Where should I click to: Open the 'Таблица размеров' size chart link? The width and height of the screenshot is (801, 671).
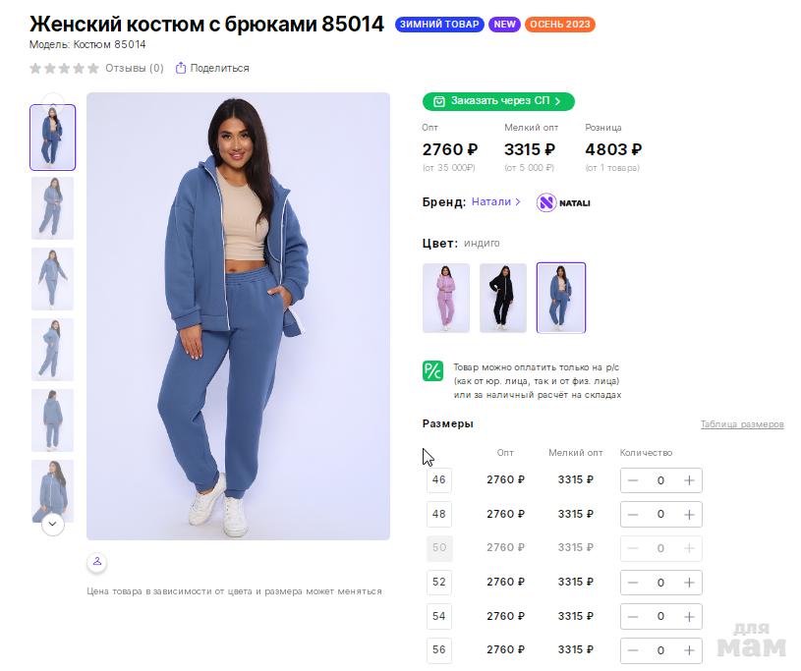tap(742, 424)
